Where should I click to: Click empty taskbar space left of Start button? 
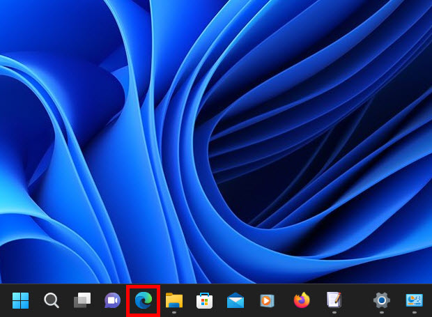tap(4, 300)
